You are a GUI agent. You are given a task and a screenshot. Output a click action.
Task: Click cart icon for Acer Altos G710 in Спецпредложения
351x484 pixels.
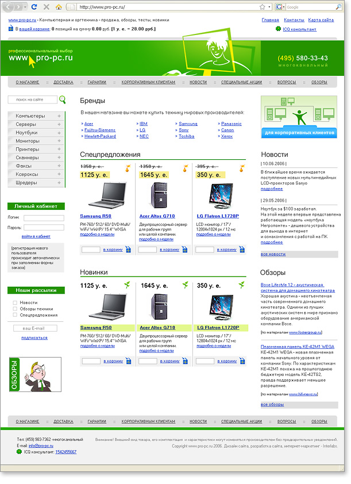[x=184, y=249]
